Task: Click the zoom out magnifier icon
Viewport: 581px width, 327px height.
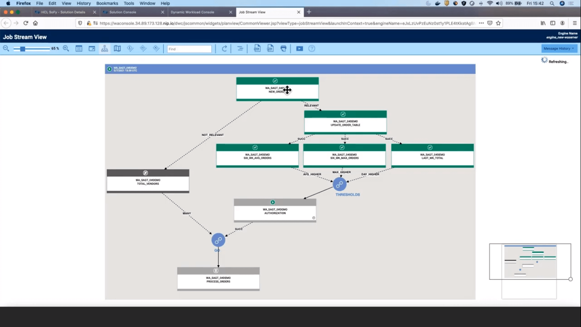Action: tap(6, 49)
